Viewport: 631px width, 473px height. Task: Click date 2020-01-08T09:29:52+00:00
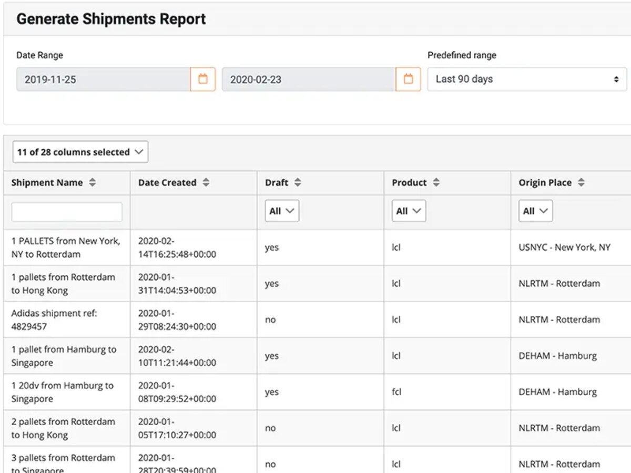[x=177, y=393]
